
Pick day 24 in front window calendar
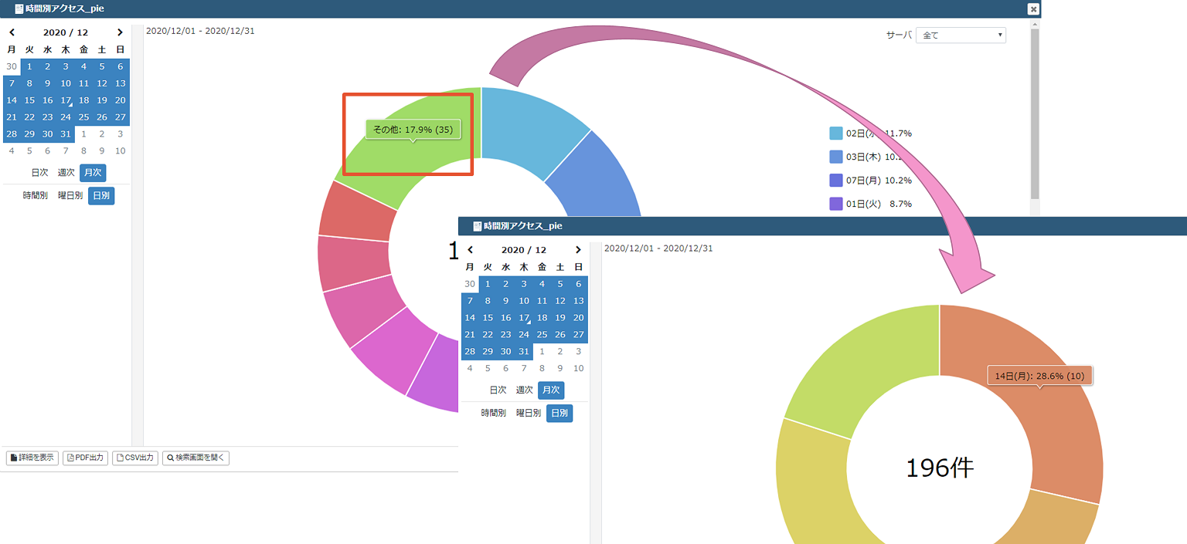point(524,335)
